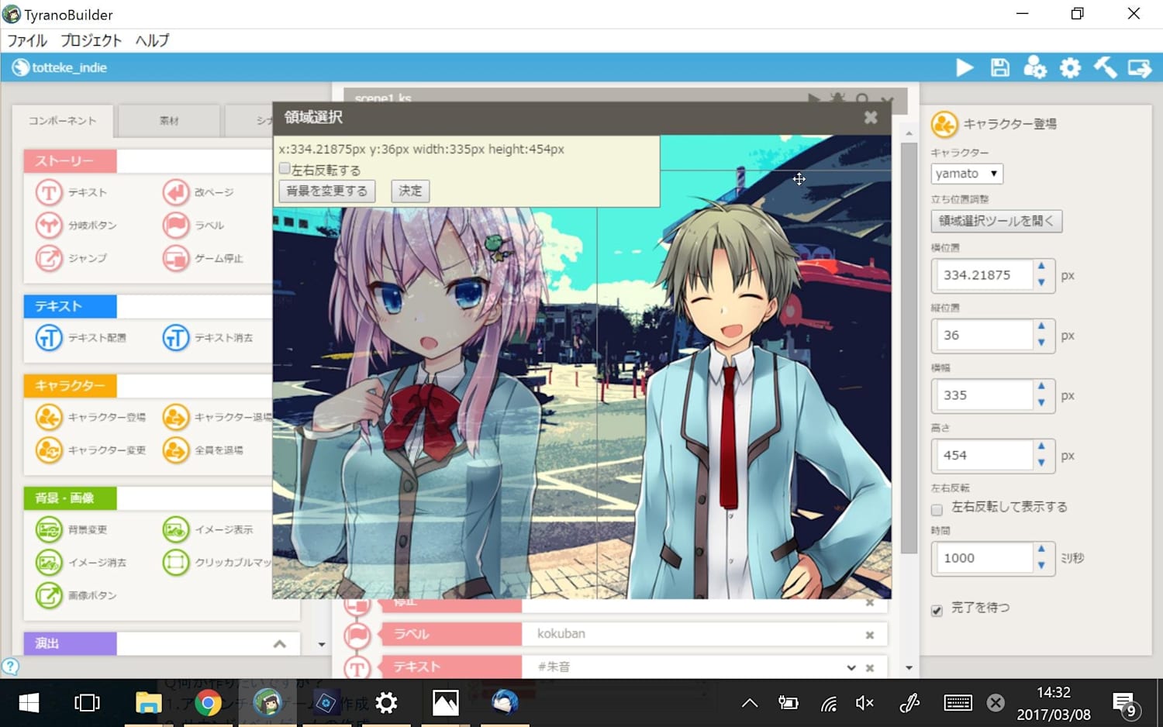Open the プロジェクト menu

(x=91, y=40)
